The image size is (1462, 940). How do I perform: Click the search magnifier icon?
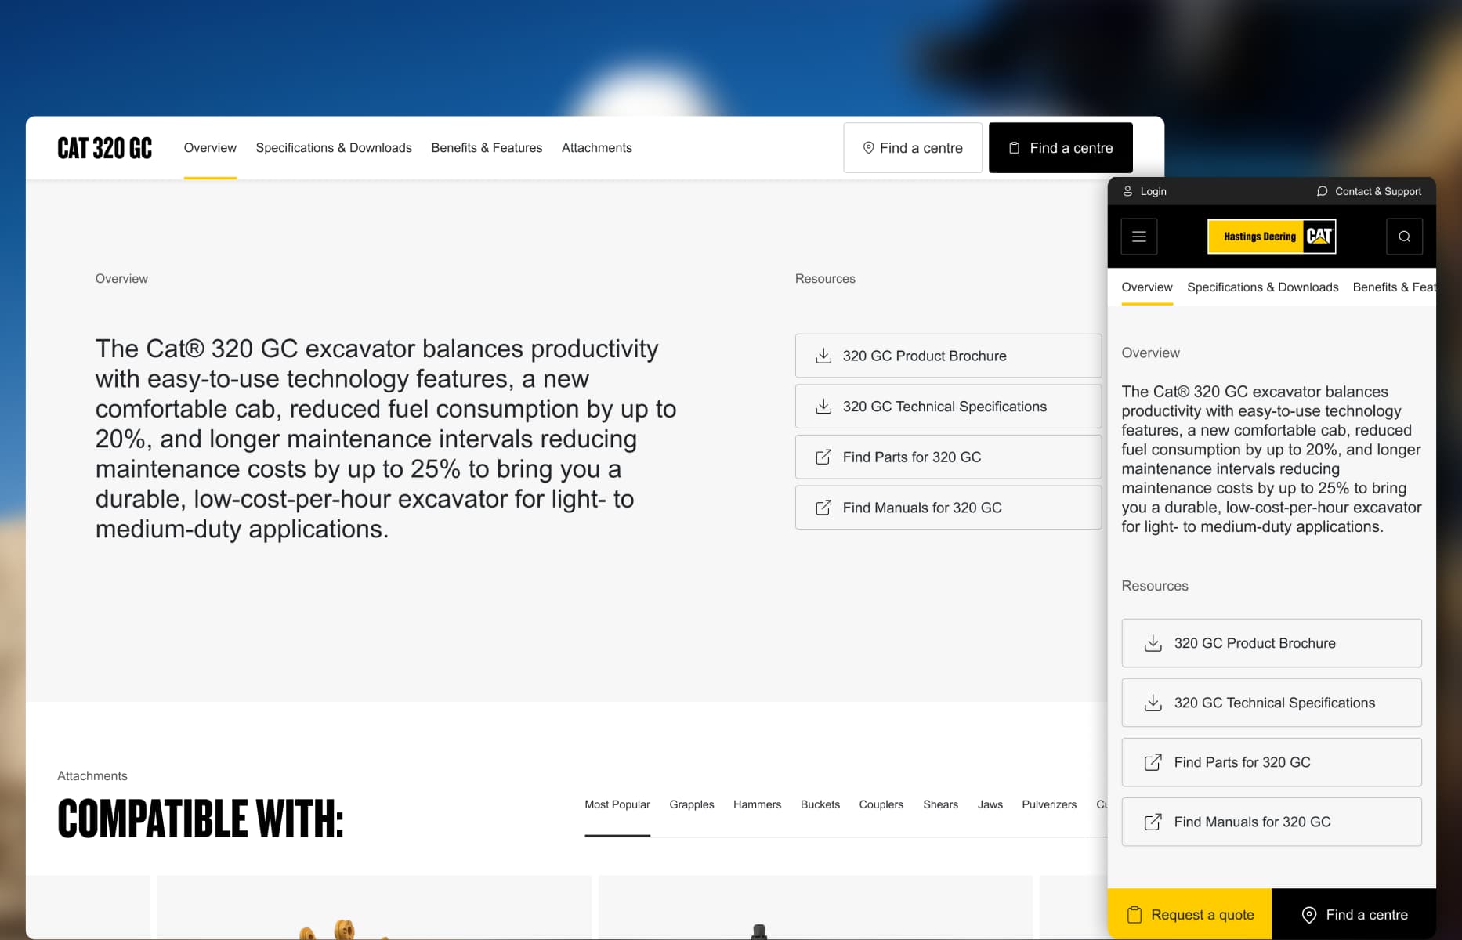coord(1404,237)
